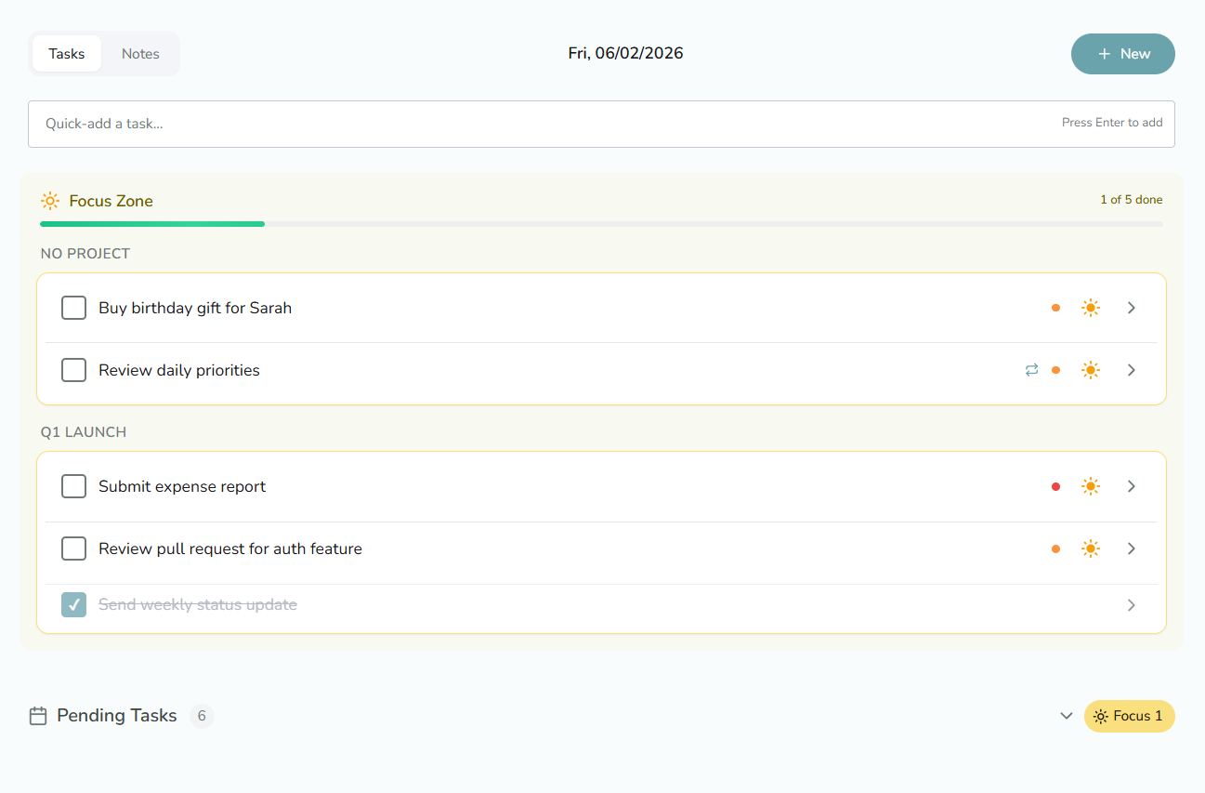
Task: Click the sun icon next to Review pull request
Action: coord(1091,548)
